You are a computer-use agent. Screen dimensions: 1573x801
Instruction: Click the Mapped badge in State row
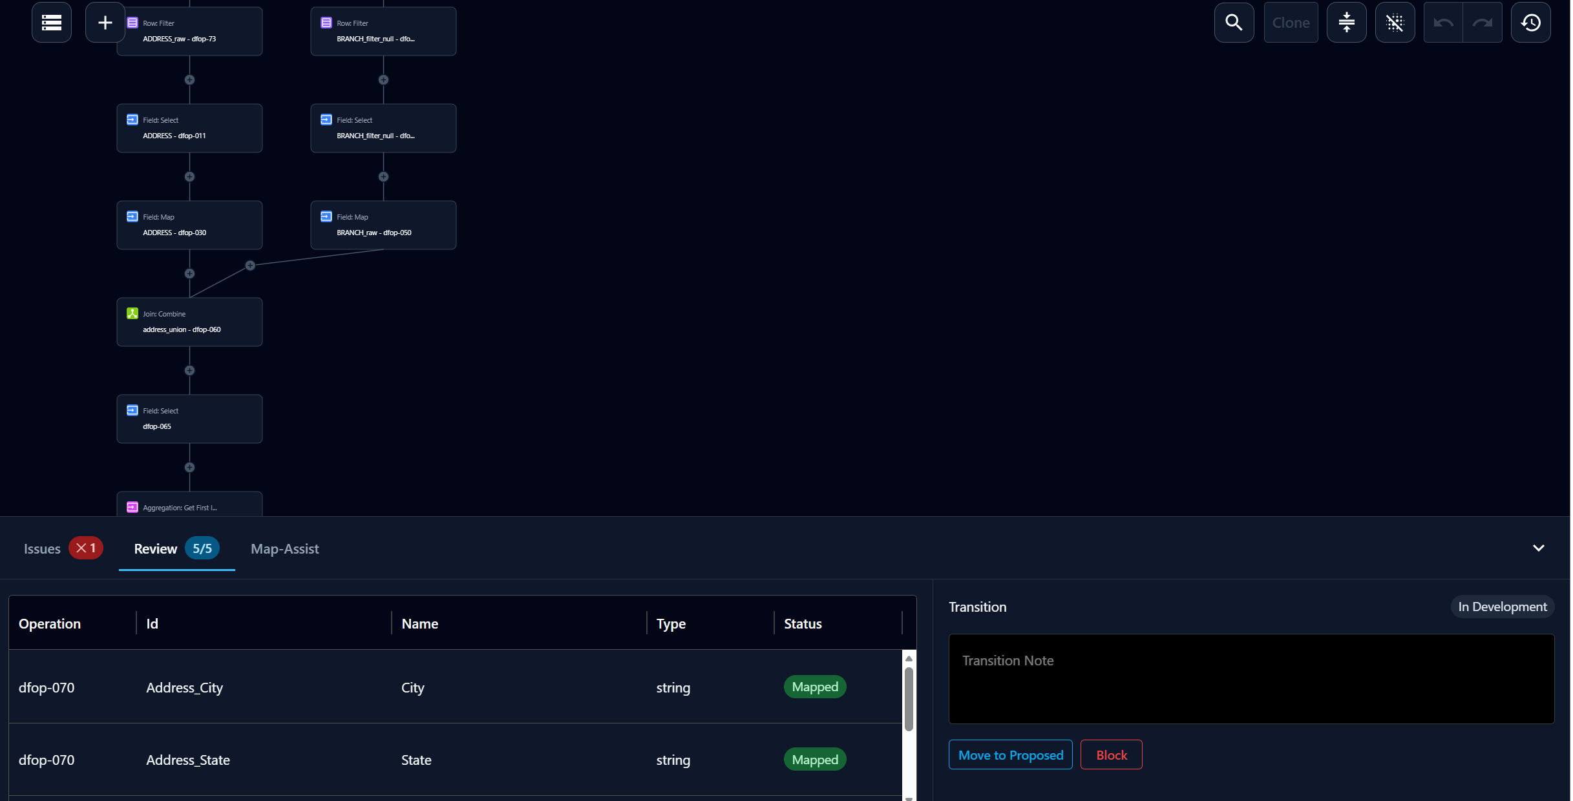[x=815, y=760]
